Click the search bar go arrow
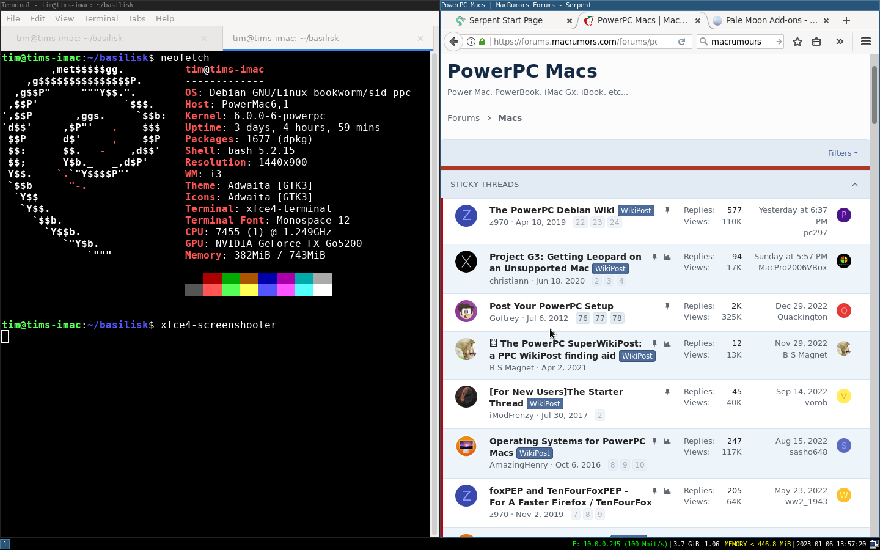 coord(779,42)
